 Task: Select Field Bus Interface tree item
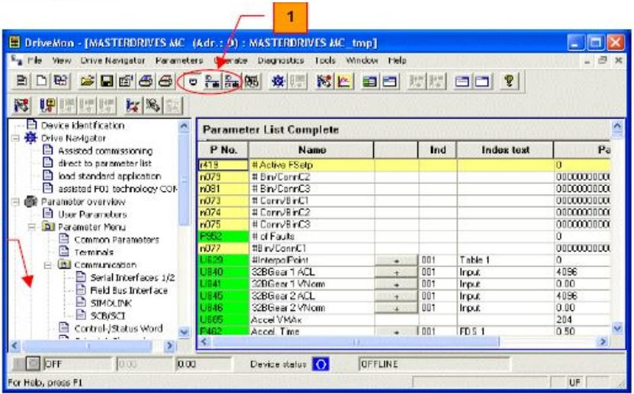pyautogui.click(x=129, y=290)
